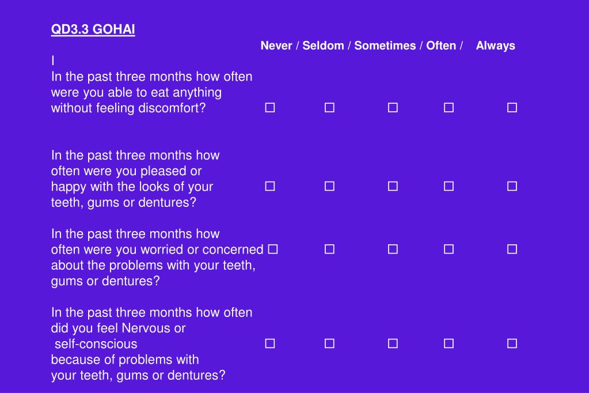Check Always for nervous or self-conscious question
The image size is (589, 393).
coord(512,343)
